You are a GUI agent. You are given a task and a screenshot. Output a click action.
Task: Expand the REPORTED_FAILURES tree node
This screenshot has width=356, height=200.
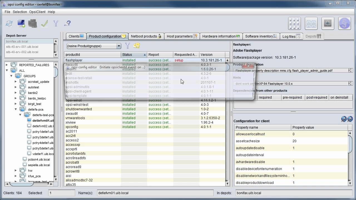pos(7,65)
